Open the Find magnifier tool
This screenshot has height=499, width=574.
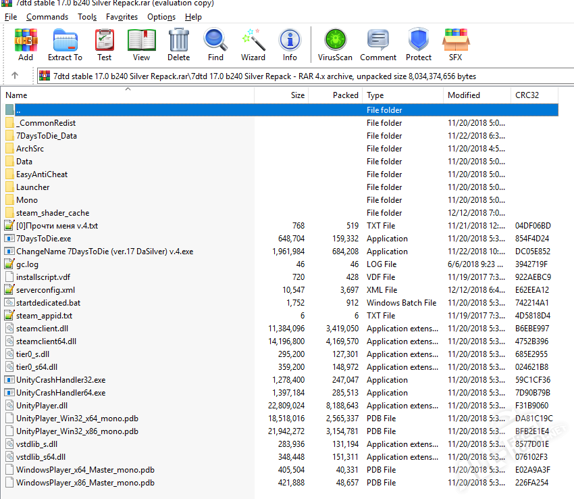coord(216,45)
